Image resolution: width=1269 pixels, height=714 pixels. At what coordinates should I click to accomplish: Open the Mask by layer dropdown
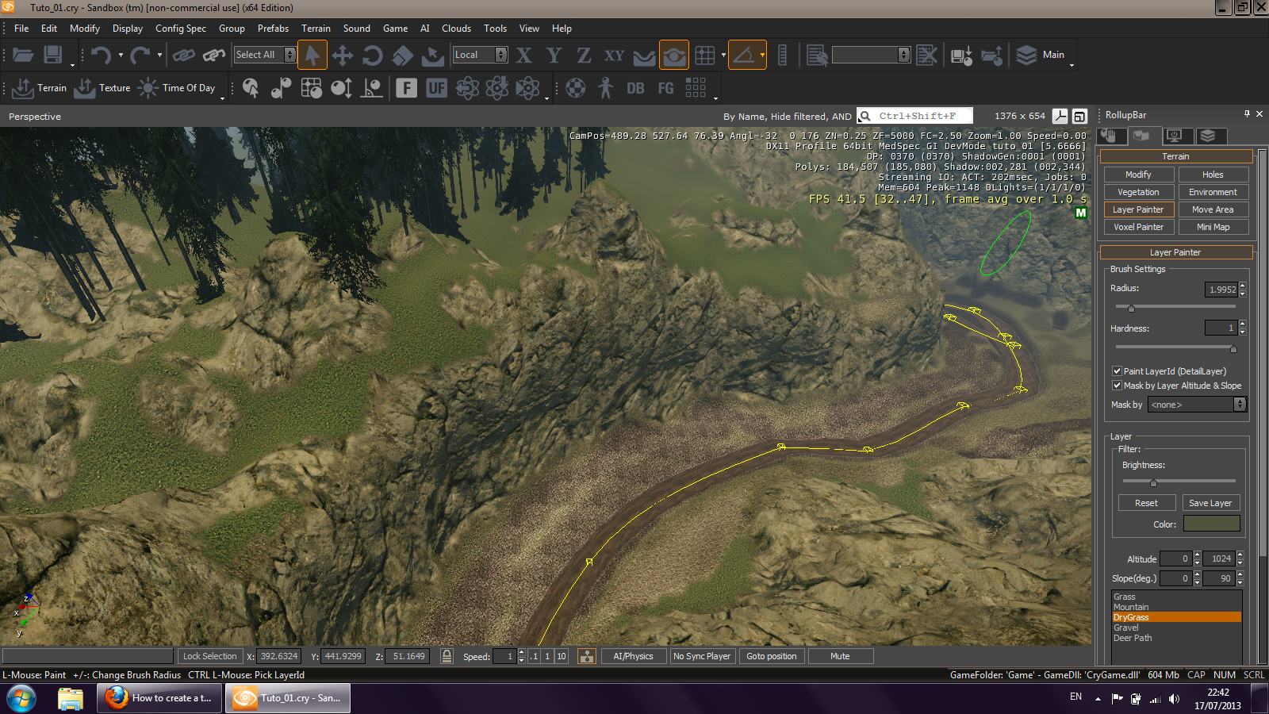[x=1240, y=404]
